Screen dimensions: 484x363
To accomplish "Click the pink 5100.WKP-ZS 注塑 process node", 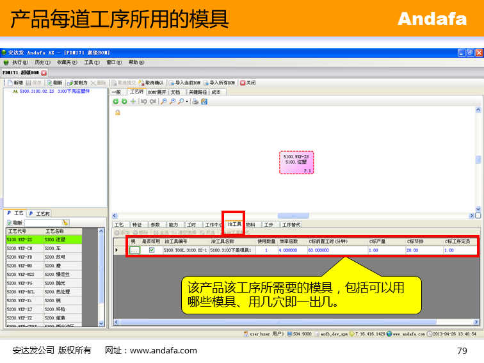I will coord(296,163).
